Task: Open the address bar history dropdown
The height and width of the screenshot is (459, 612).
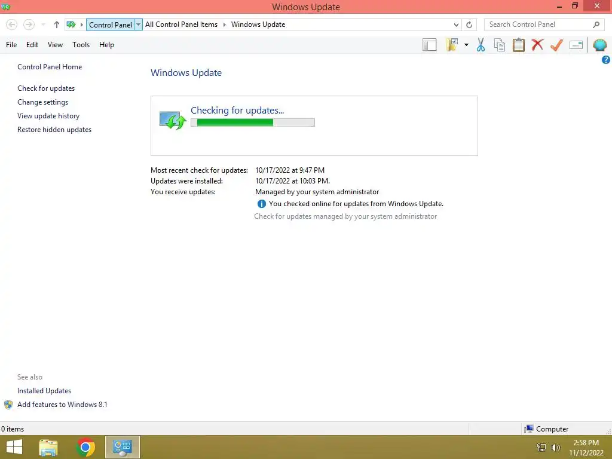Action: click(456, 25)
